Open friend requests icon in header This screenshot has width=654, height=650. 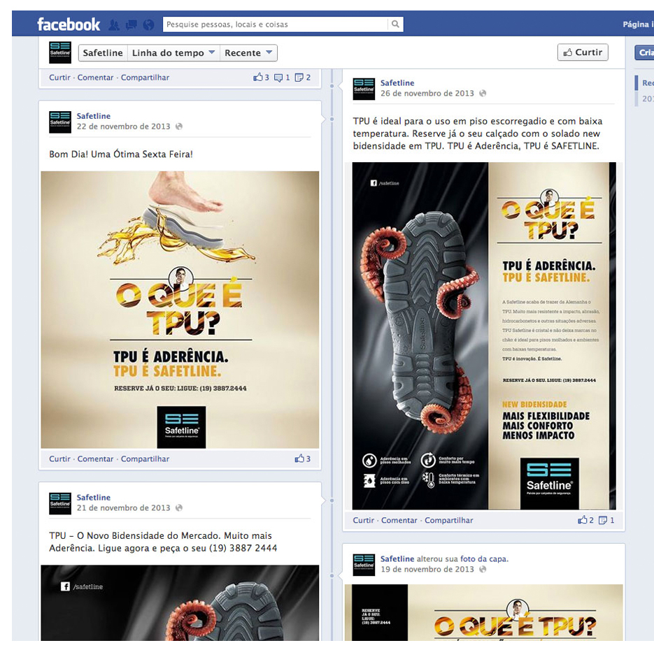tap(114, 25)
